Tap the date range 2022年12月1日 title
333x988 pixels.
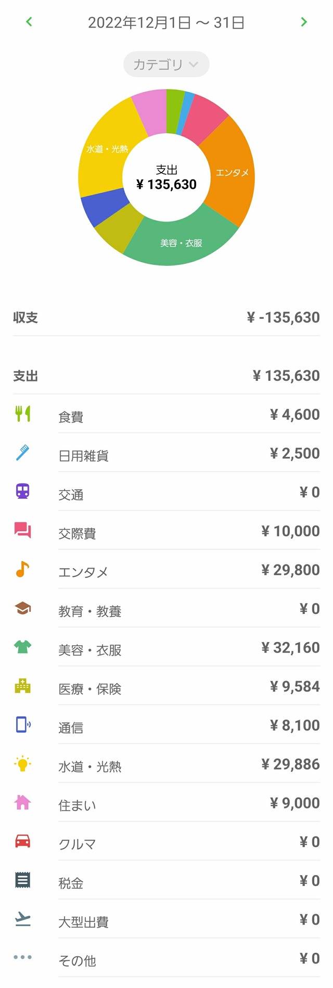[x=166, y=22]
